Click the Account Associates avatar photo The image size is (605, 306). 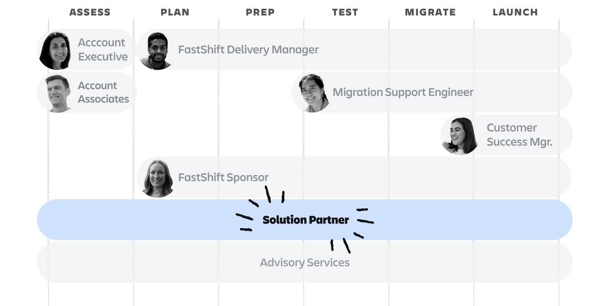pyautogui.click(x=58, y=93)
